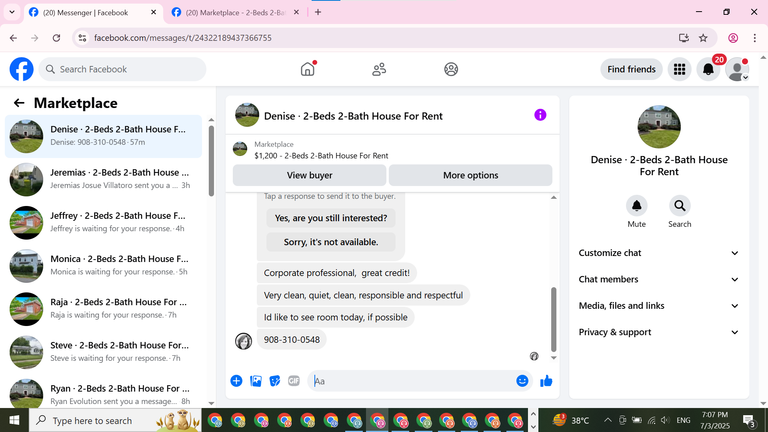Attach a photo using image icon
This screenshot has height=432, width=768.
[x=256, y=381]
